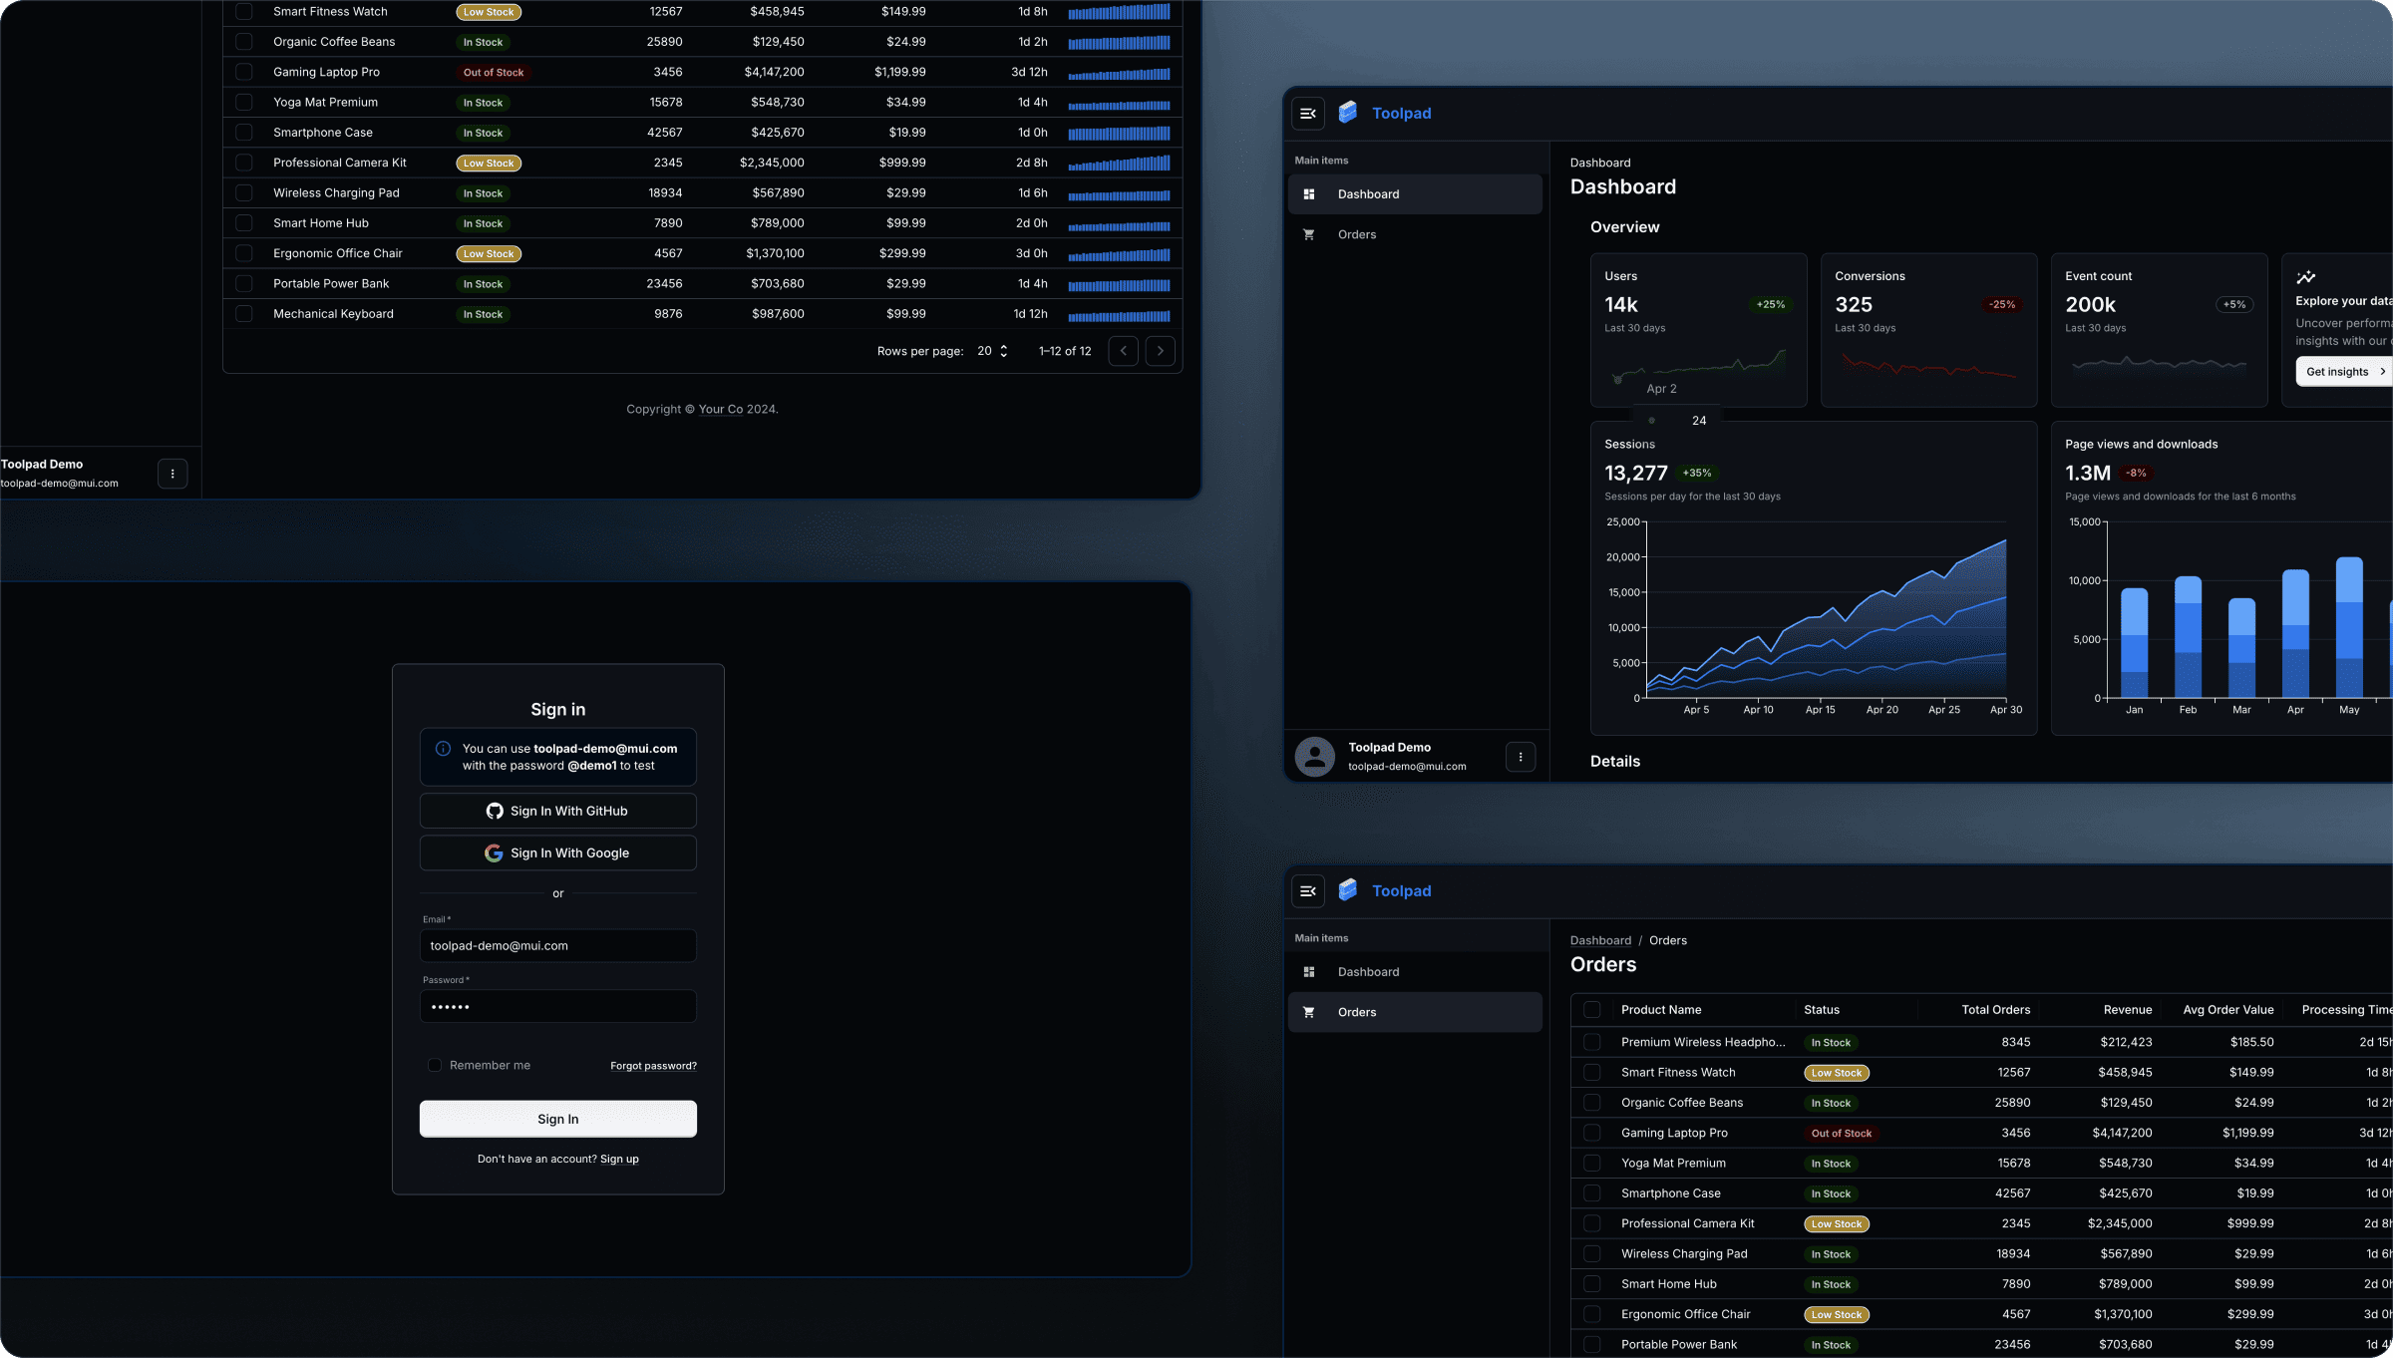Click the GitHub icon on sign-in button
The height and width of the screenshot is (1358, 2393).
tap(497, 811)
